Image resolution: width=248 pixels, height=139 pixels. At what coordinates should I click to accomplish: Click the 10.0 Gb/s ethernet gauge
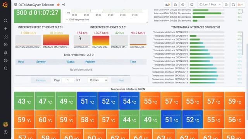click(56, 40)
